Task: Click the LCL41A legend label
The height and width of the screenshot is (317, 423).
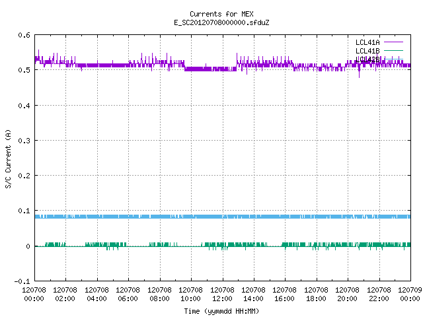Action: click(367, 42)
